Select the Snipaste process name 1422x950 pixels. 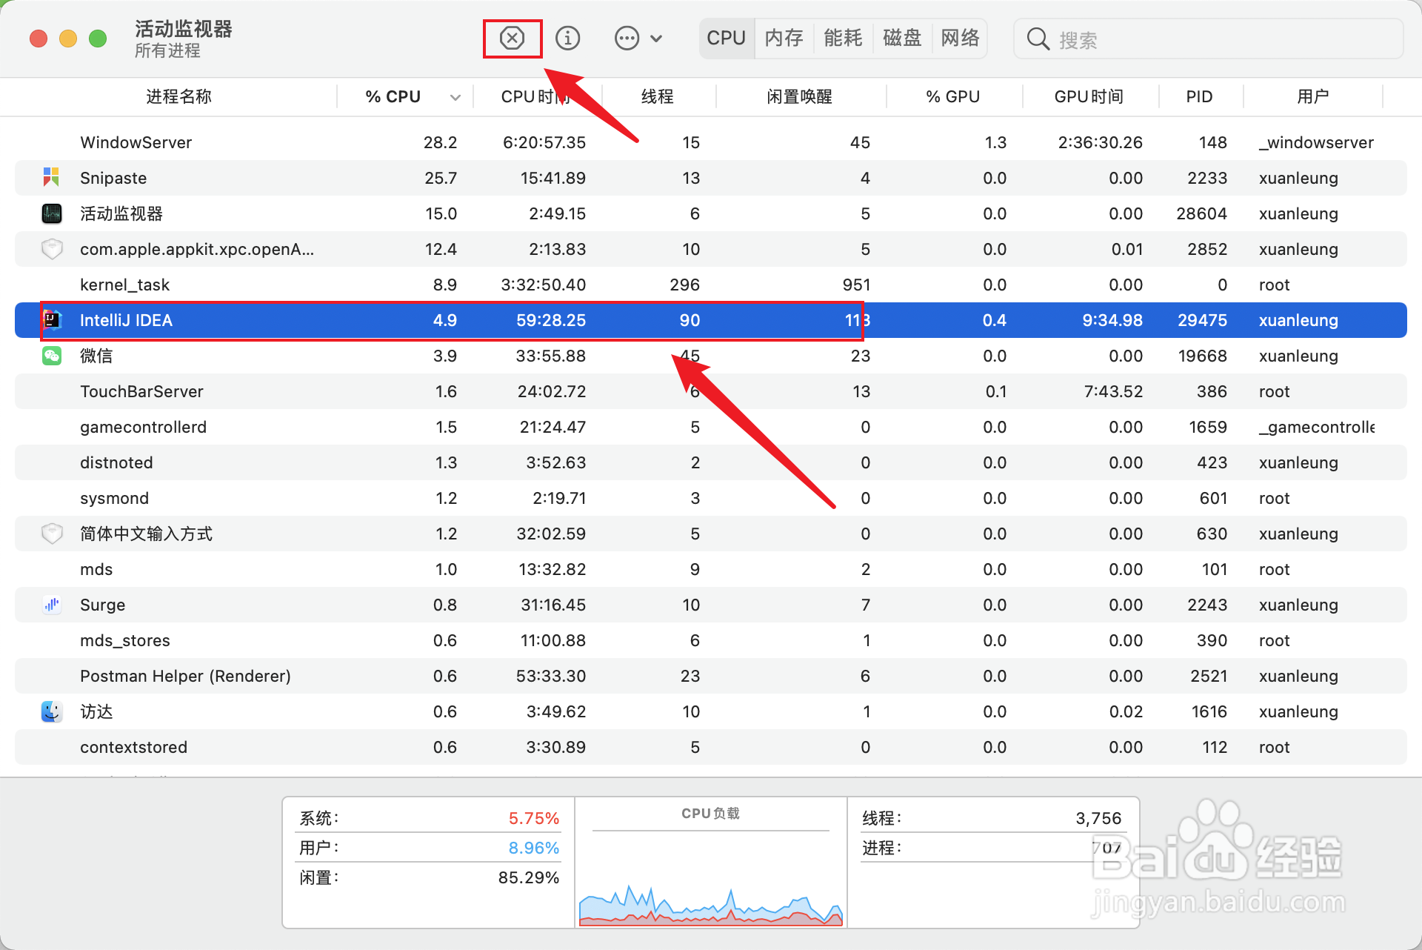113,178
